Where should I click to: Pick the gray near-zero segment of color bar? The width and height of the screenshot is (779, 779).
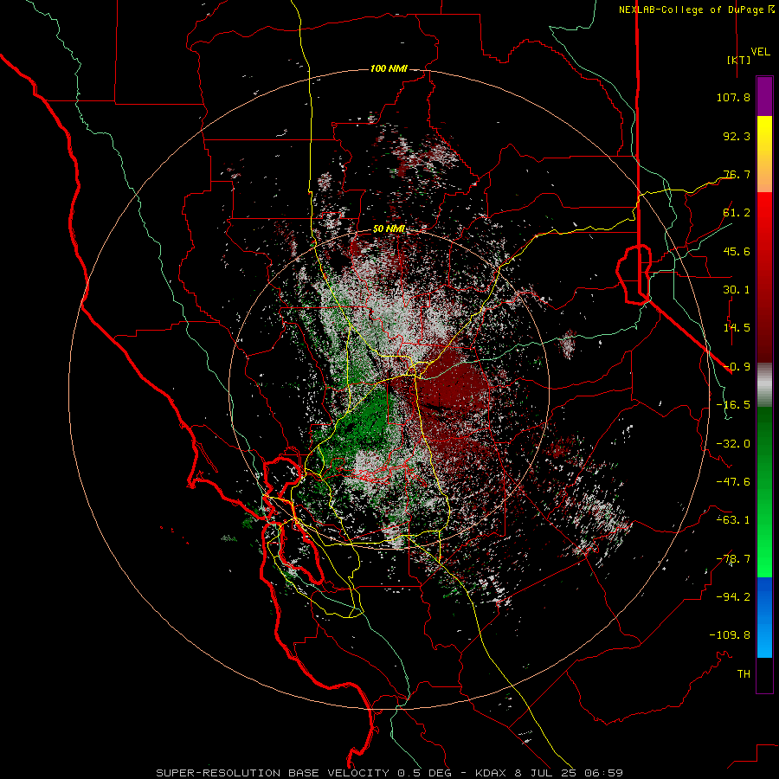764,385
